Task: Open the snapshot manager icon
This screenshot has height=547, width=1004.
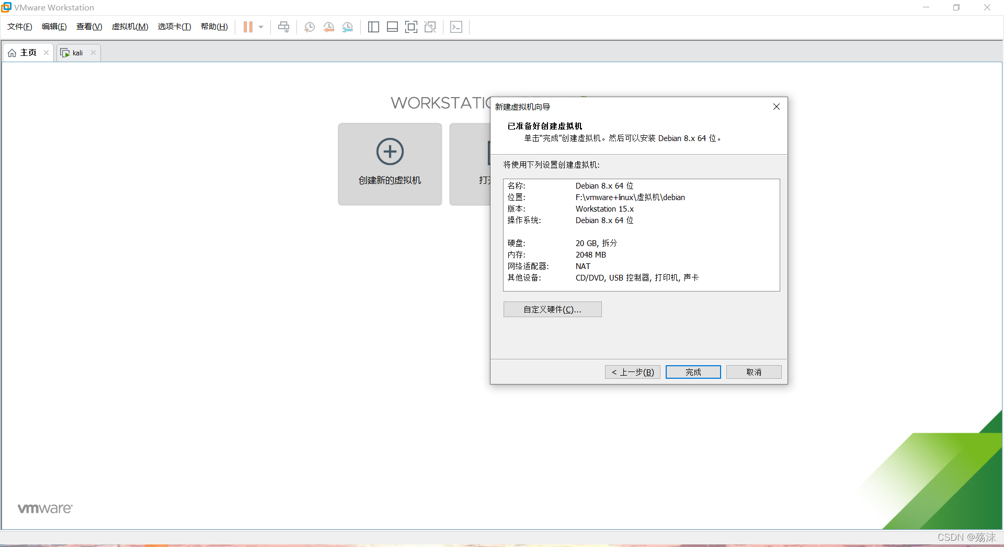Action: click(x=348, y=27)
